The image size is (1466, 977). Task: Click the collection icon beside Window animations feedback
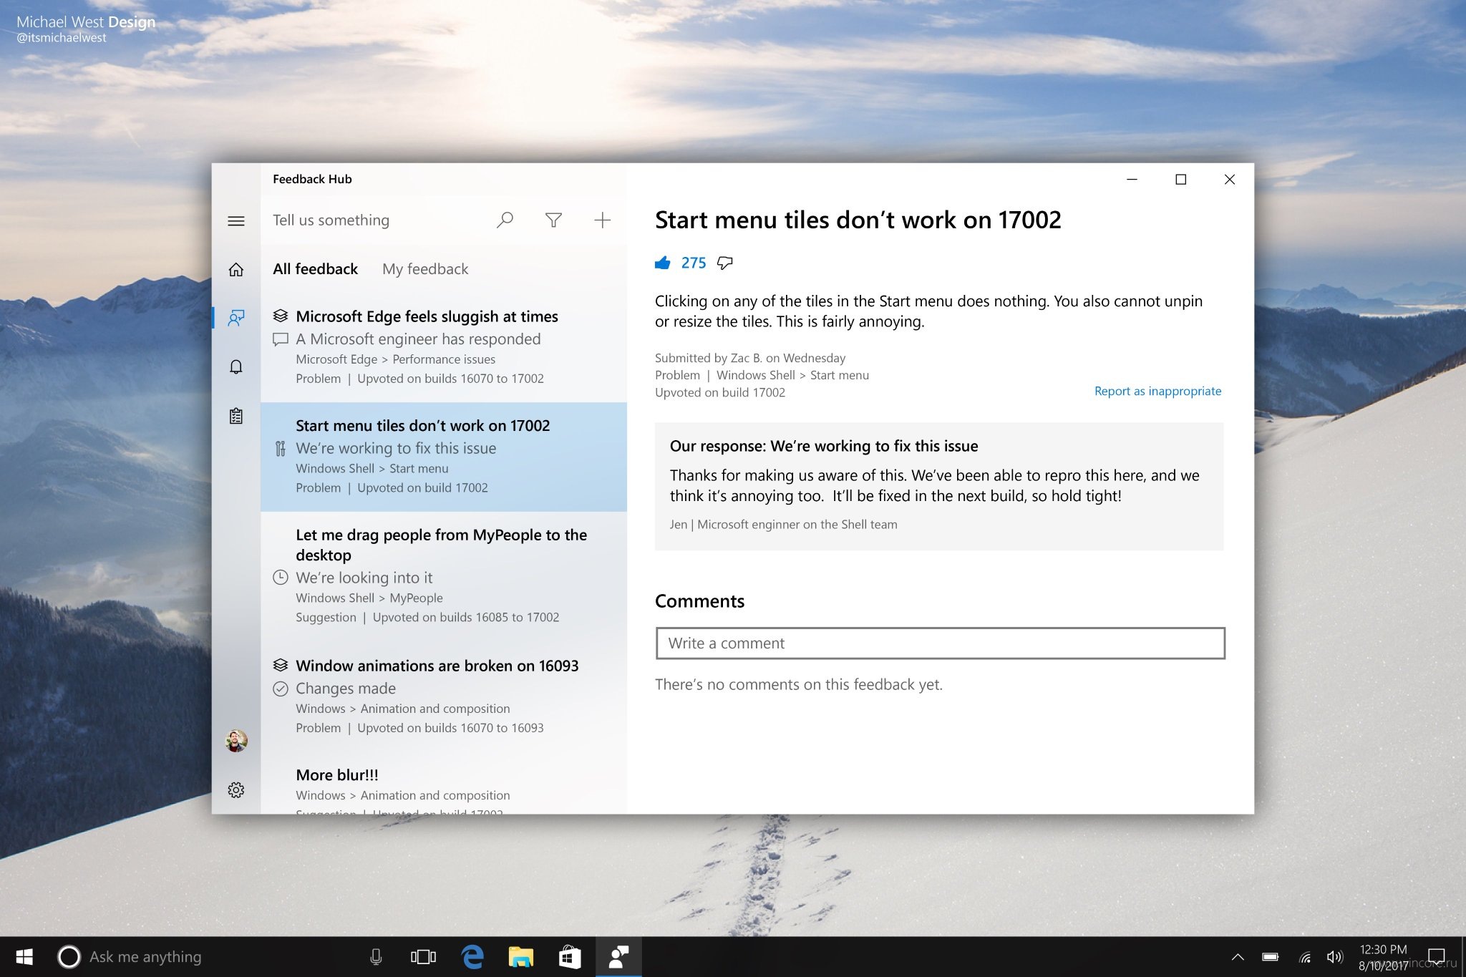[x=281, y=665]
